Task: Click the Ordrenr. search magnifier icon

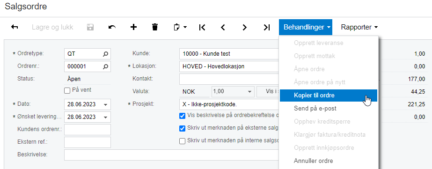Action: pyautogui.click(x=105, y=66)
